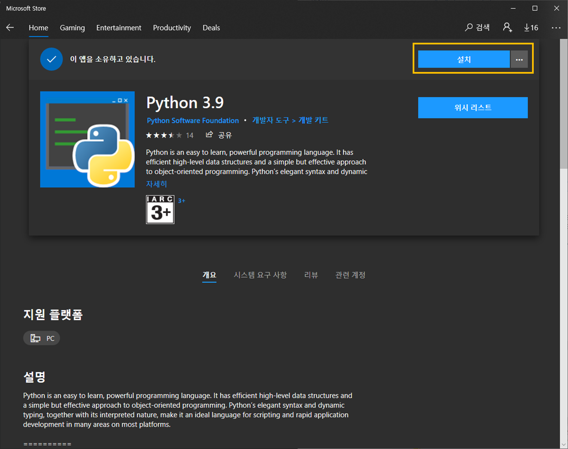Open downloads and updates showing 16
Screen dimensions: 568x449
(531, 28)
